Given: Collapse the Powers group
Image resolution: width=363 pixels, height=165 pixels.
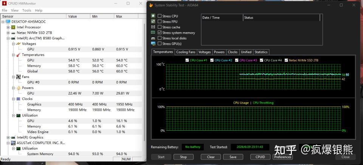Looking at the screenshot, I should 14,88.
